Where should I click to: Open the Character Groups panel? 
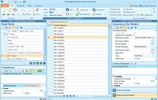[134, 90]
